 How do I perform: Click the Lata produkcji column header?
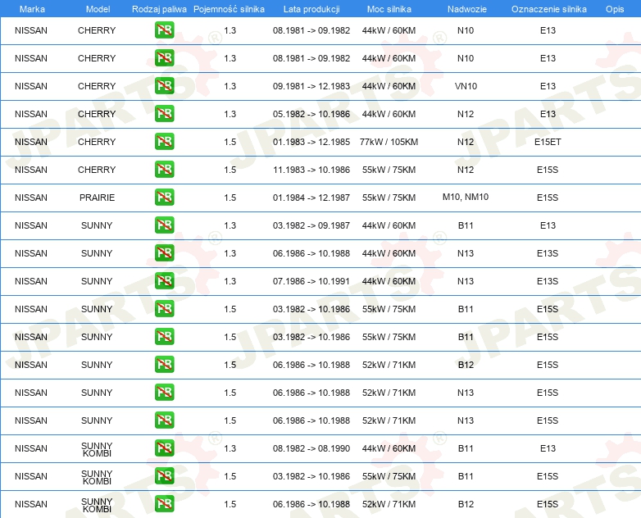click(311, 9)
